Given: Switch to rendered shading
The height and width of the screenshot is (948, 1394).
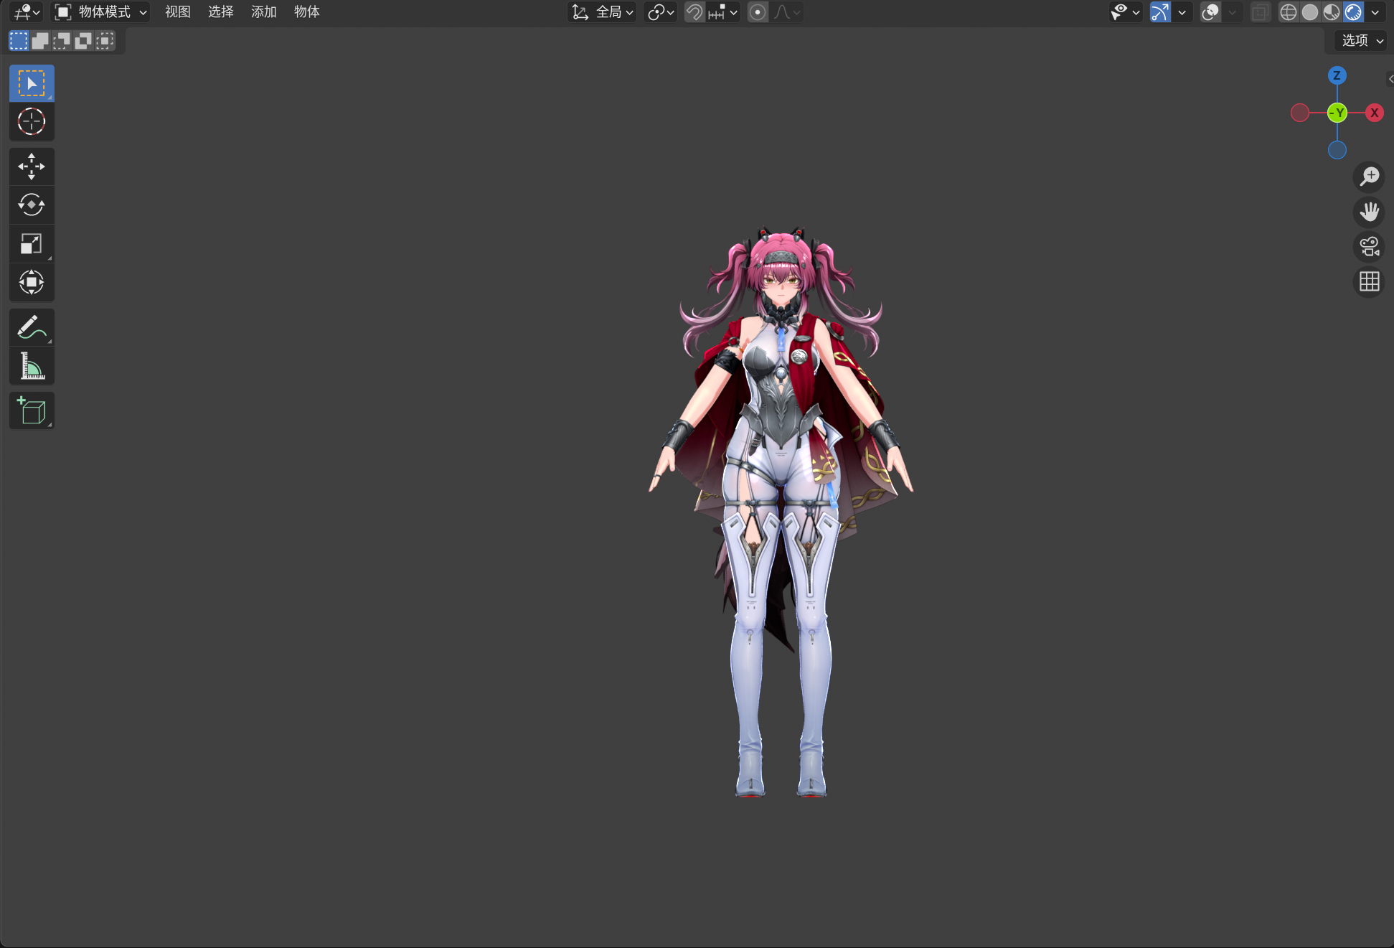Looking at the screenshot, I should pos(1353,12).
